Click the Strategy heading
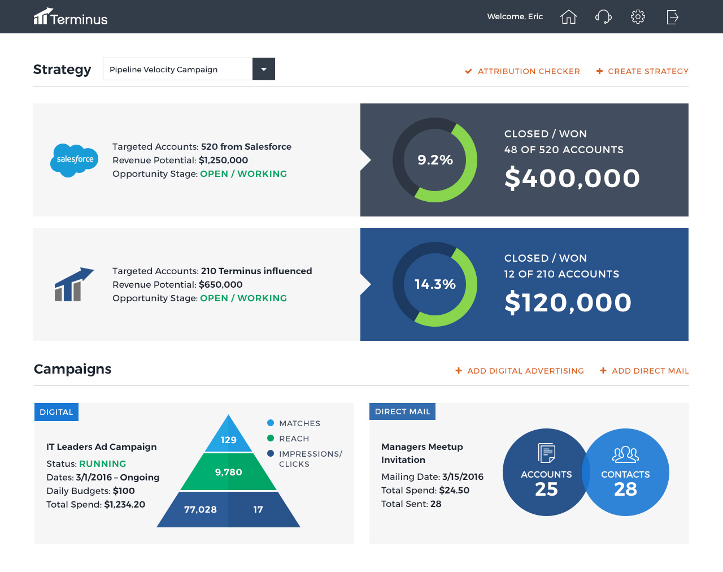 62,70
